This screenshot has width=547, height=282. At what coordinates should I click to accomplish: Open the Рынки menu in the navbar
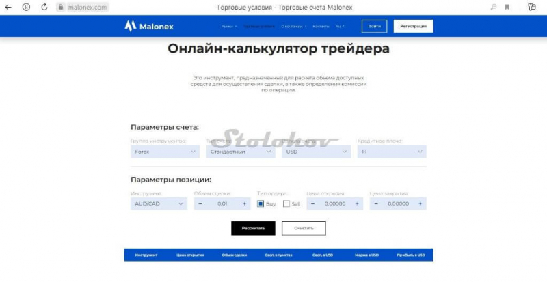point(229,26)
